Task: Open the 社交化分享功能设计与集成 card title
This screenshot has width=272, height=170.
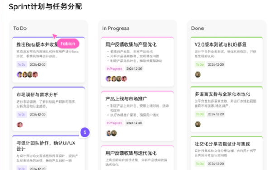Action: coord(222,144)
